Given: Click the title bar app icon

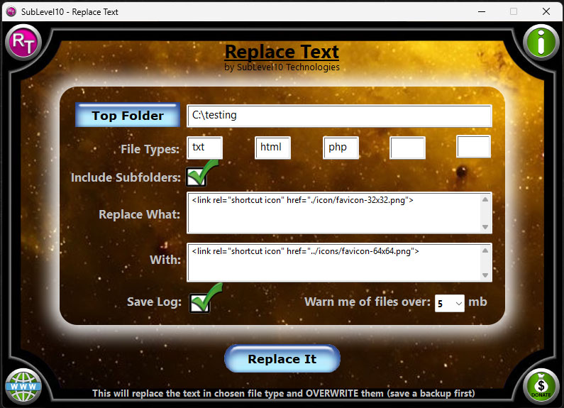Looking at the screenshot, I should tap(11, 11).
